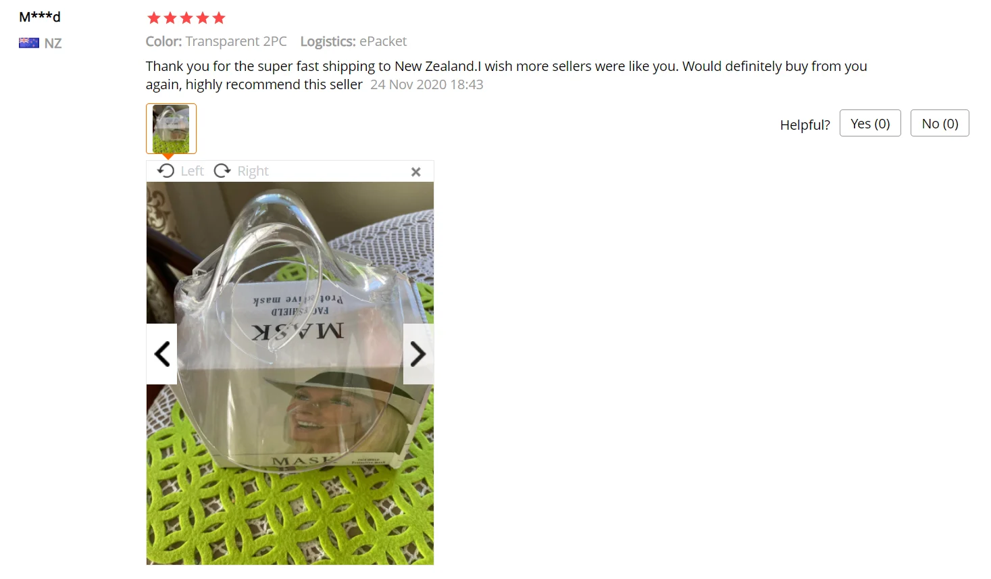
Task: Advance to the next review photo
Action: 418,354
